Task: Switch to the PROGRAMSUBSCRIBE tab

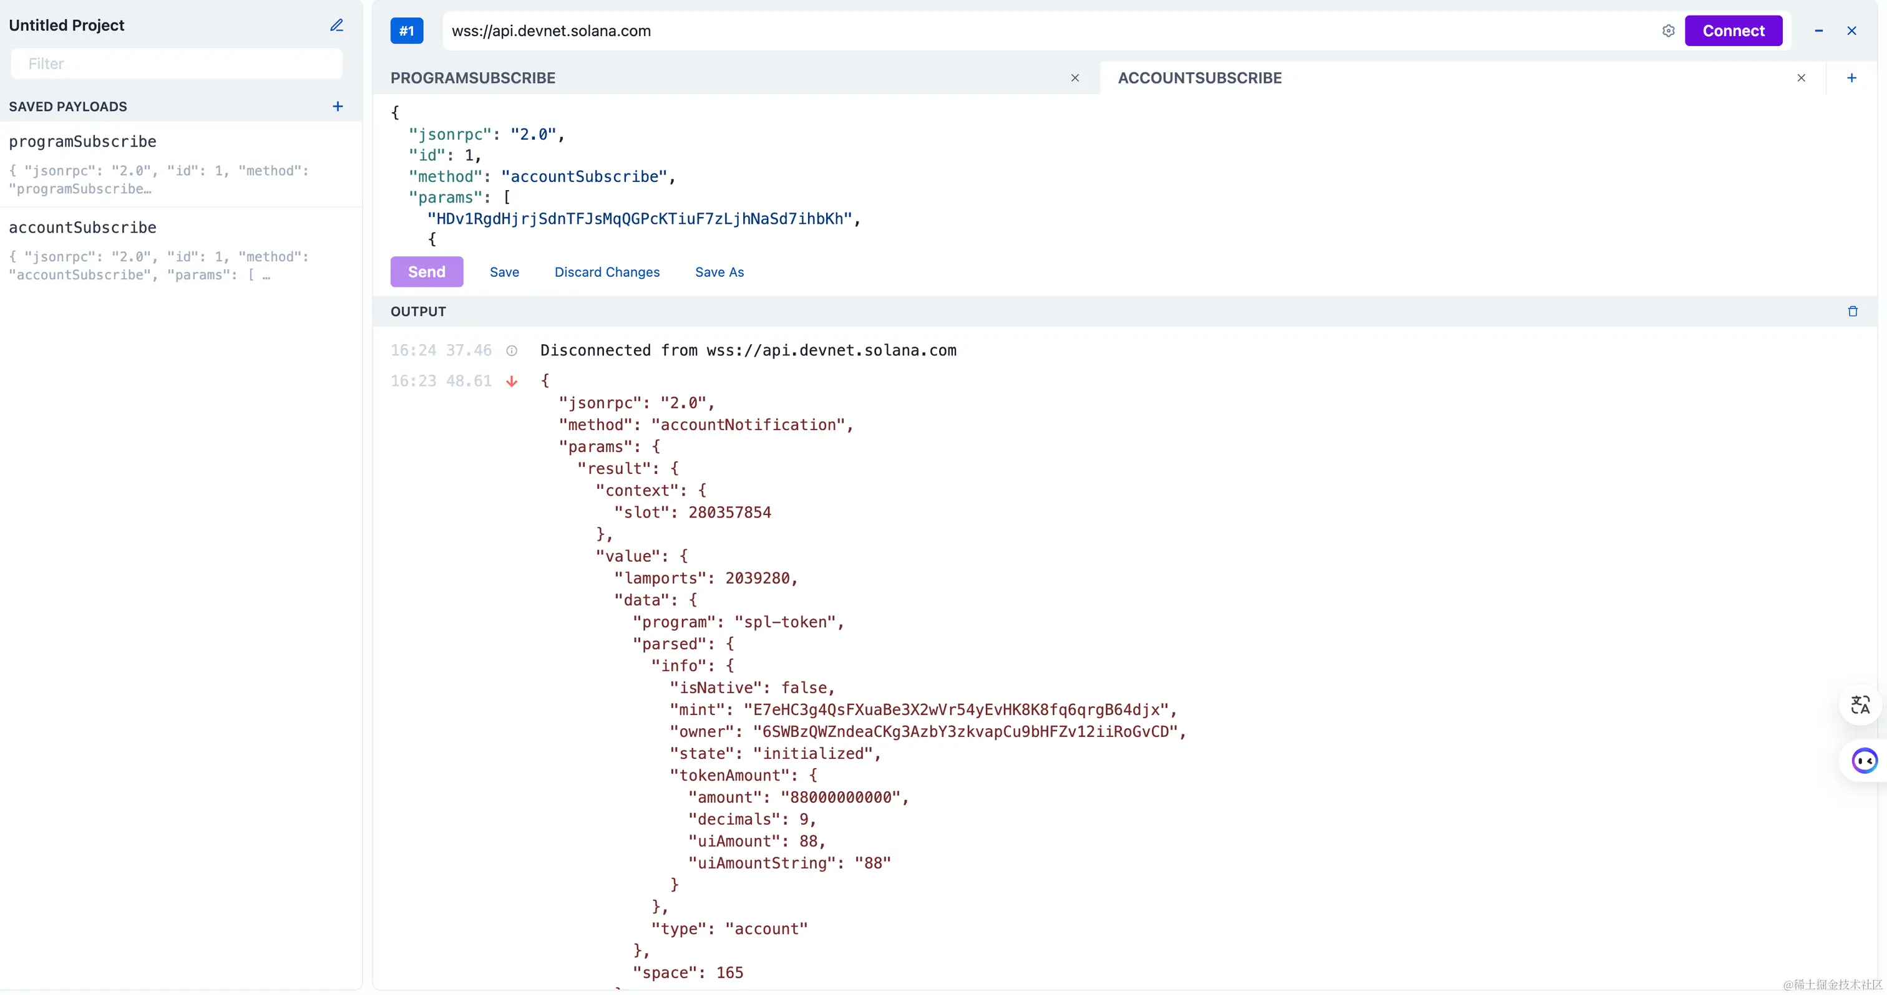Action: pyautogui.click(x=473, y=79)
